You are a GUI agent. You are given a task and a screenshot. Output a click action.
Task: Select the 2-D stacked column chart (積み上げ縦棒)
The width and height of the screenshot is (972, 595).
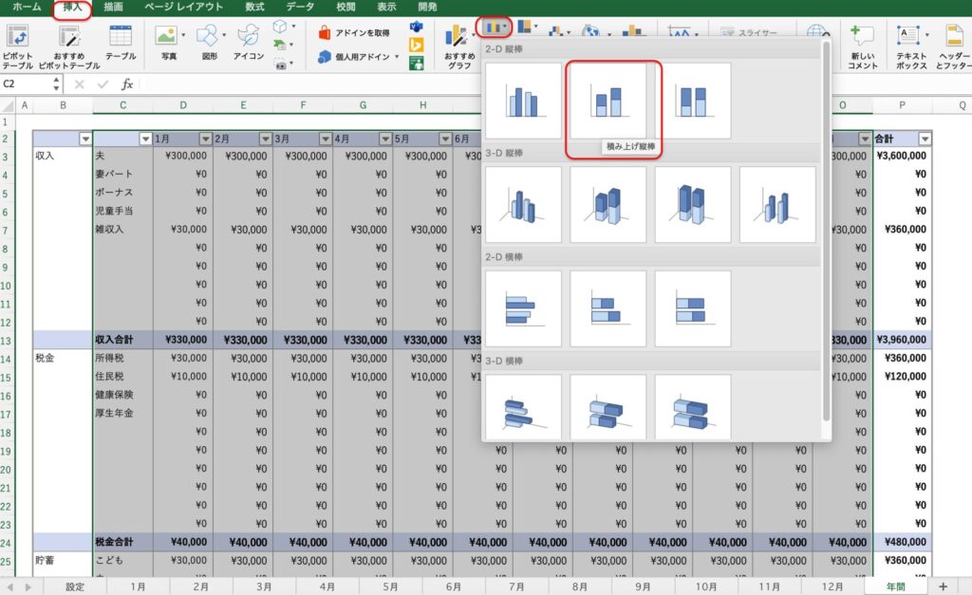click(x=607, y=101)
